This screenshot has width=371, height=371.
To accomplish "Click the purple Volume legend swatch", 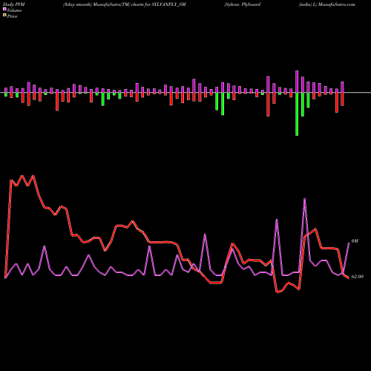I will point(4,9).
